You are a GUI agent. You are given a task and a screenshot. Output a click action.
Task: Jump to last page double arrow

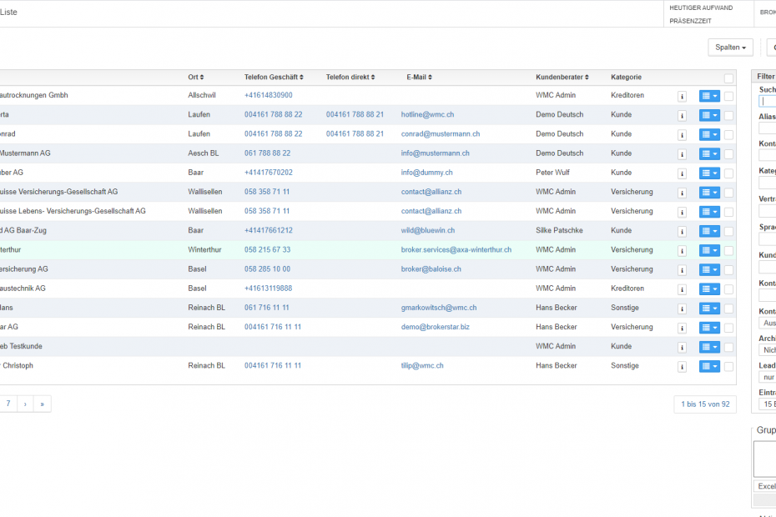coord(43,404)
